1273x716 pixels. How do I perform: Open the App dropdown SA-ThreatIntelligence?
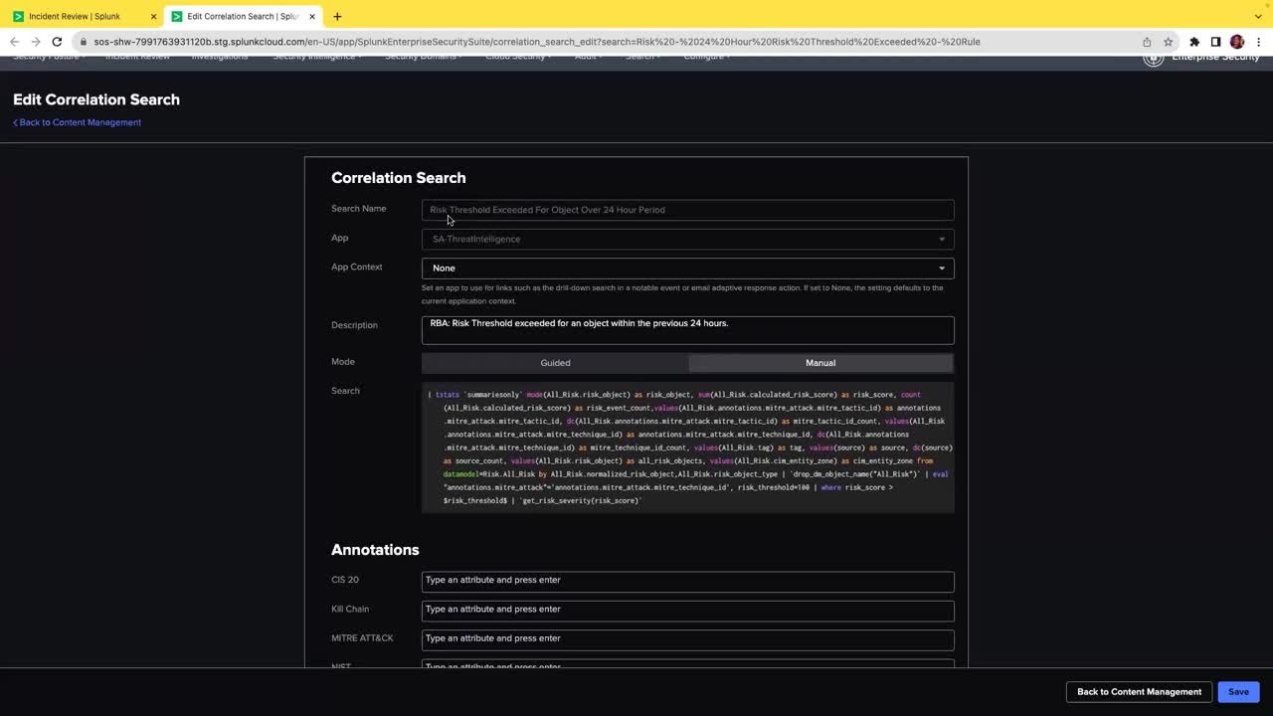(687, 239)
